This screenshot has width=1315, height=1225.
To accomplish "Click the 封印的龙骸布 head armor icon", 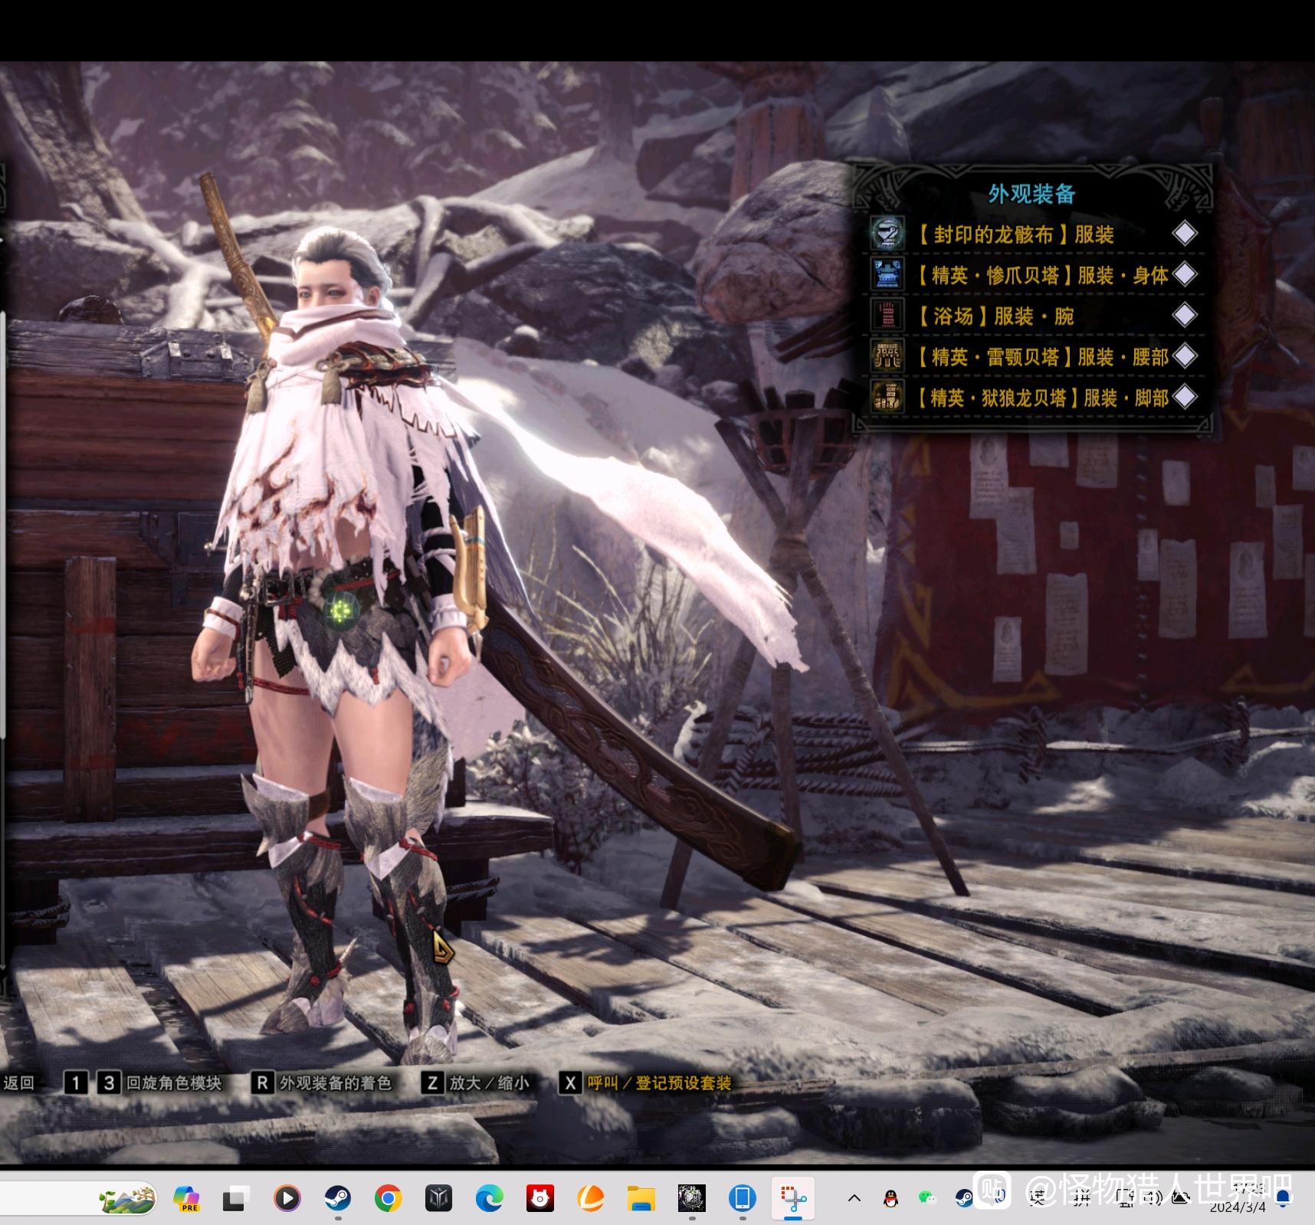I will tap(887, 234).
